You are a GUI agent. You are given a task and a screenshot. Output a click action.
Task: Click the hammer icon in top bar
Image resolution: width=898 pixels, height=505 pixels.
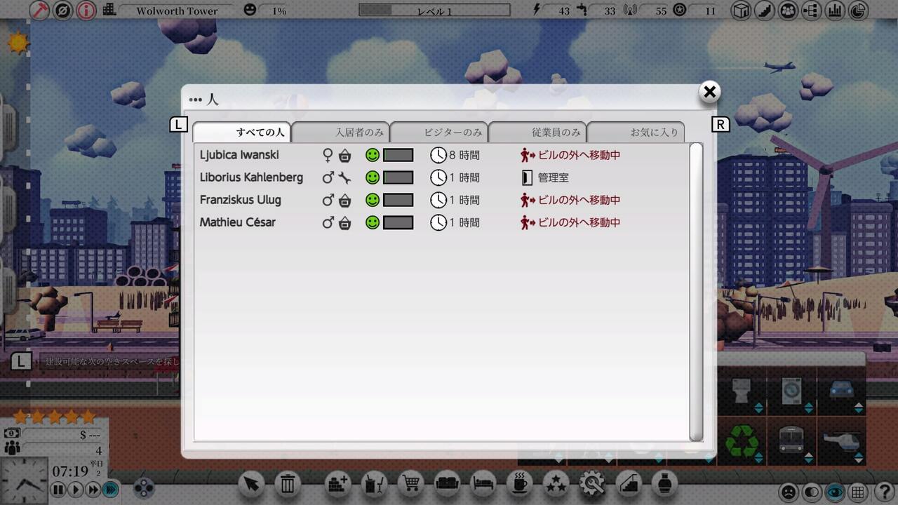pos(39,10)
